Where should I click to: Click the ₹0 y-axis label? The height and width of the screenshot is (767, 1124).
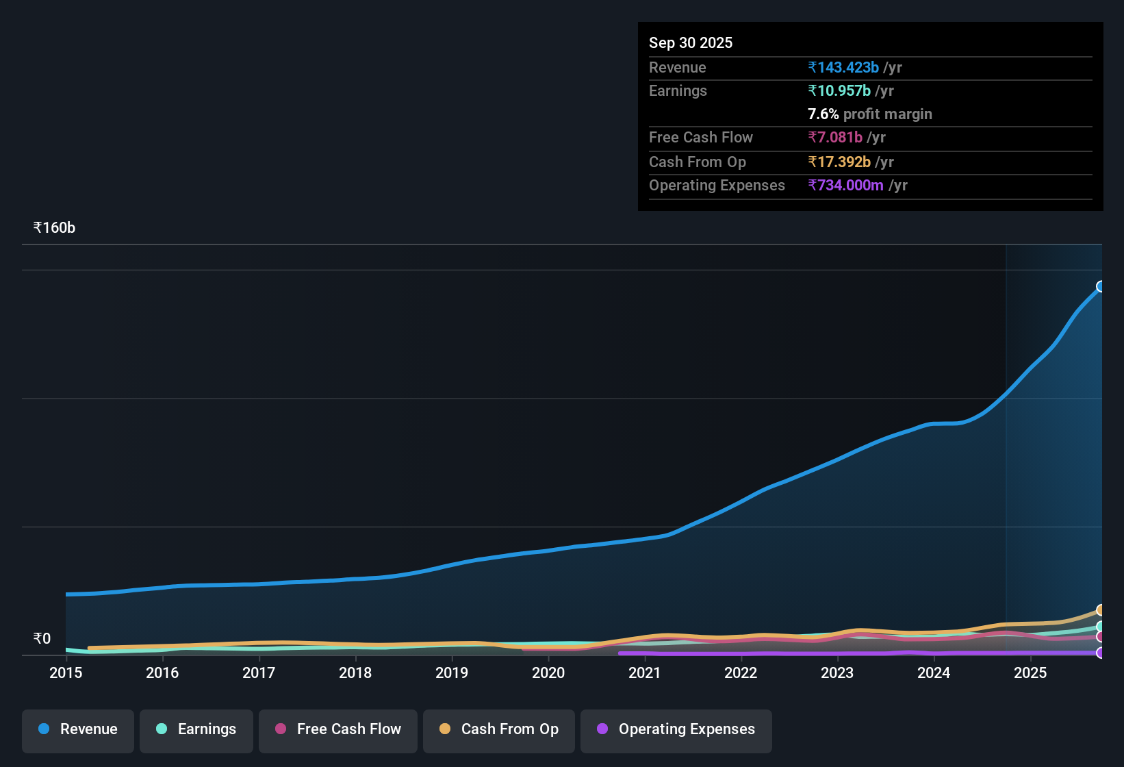click(x=42, y=639)
